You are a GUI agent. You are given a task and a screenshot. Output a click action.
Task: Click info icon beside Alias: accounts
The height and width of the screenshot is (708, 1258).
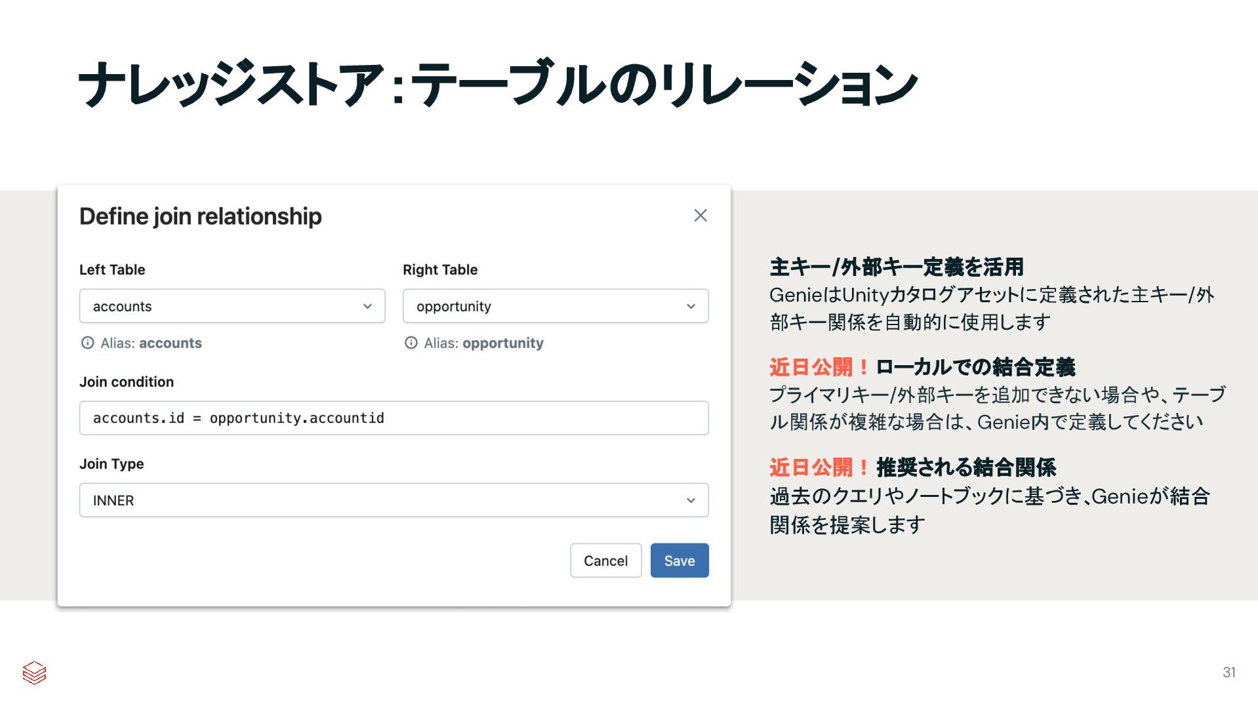coord(87,343)
